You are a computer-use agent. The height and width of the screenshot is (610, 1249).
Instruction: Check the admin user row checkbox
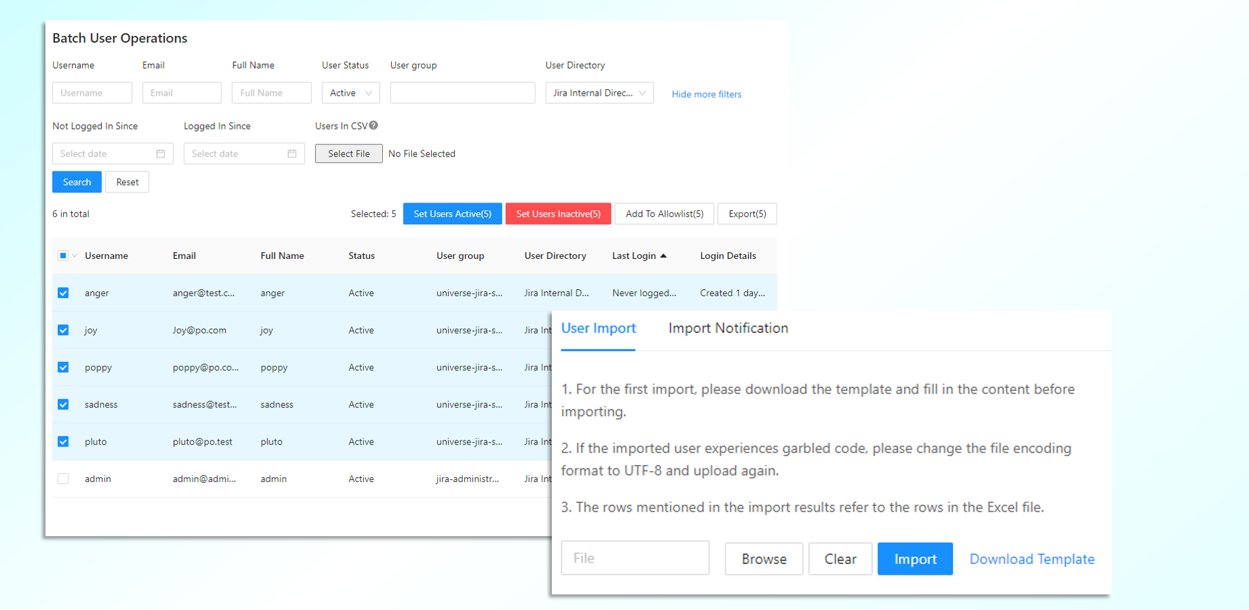(x=63, y=479)
